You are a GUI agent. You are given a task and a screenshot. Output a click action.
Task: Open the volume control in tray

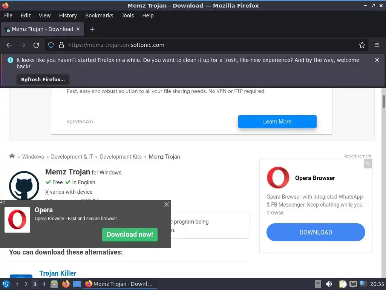(x=329, y=284)
